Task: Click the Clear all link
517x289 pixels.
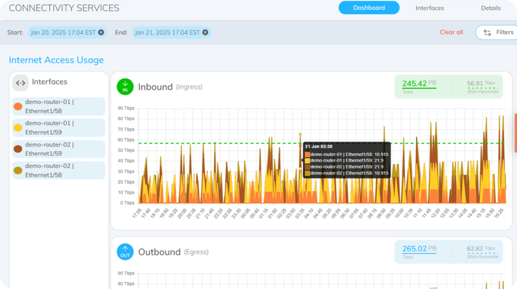Action: pyautogui.click(x=451, y=32)
